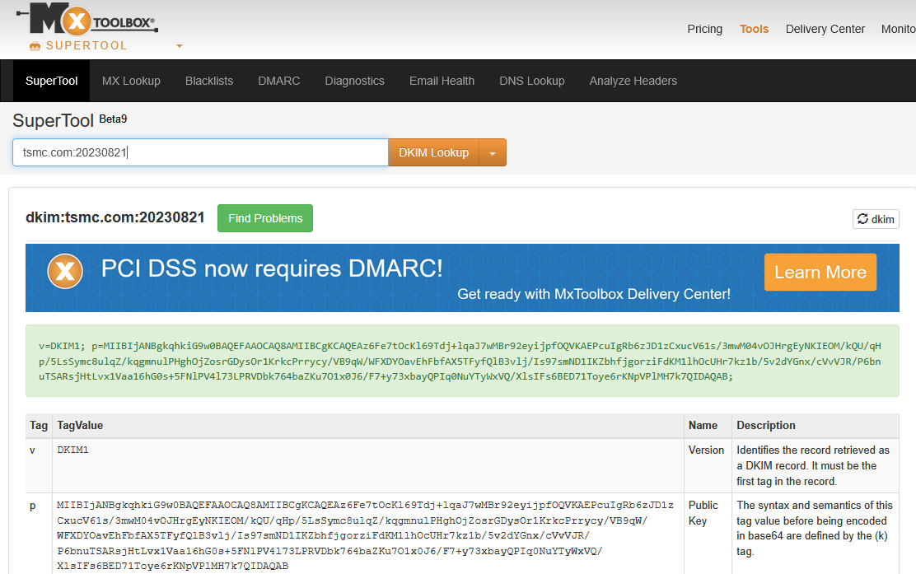Open the Diagnostics tab
Screen dimensions: 916x574
pyautogui.click(x=354, y=81)
